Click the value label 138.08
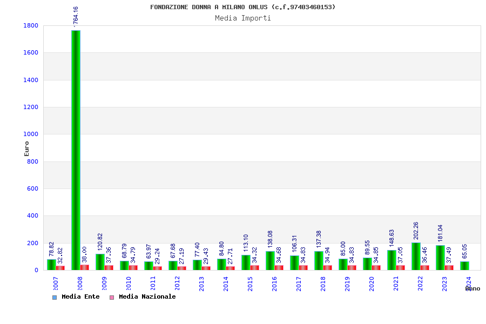The height and width of the screenshot is (324, 486). [x=270, y=239]
